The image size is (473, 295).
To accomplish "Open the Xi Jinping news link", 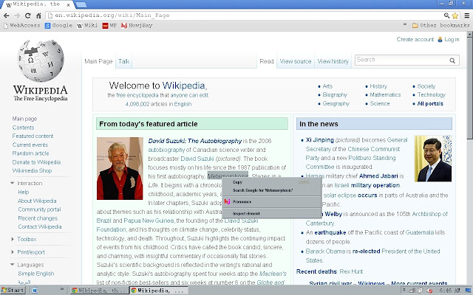I will pyautogui.click(x=320, y=140).
